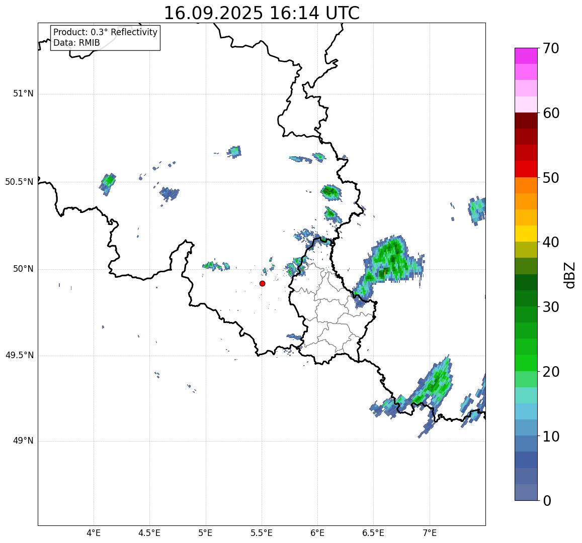Click the '50°N' latitude label
The image size is (582, 543).
pyautogui.click(x=23, y=269)
